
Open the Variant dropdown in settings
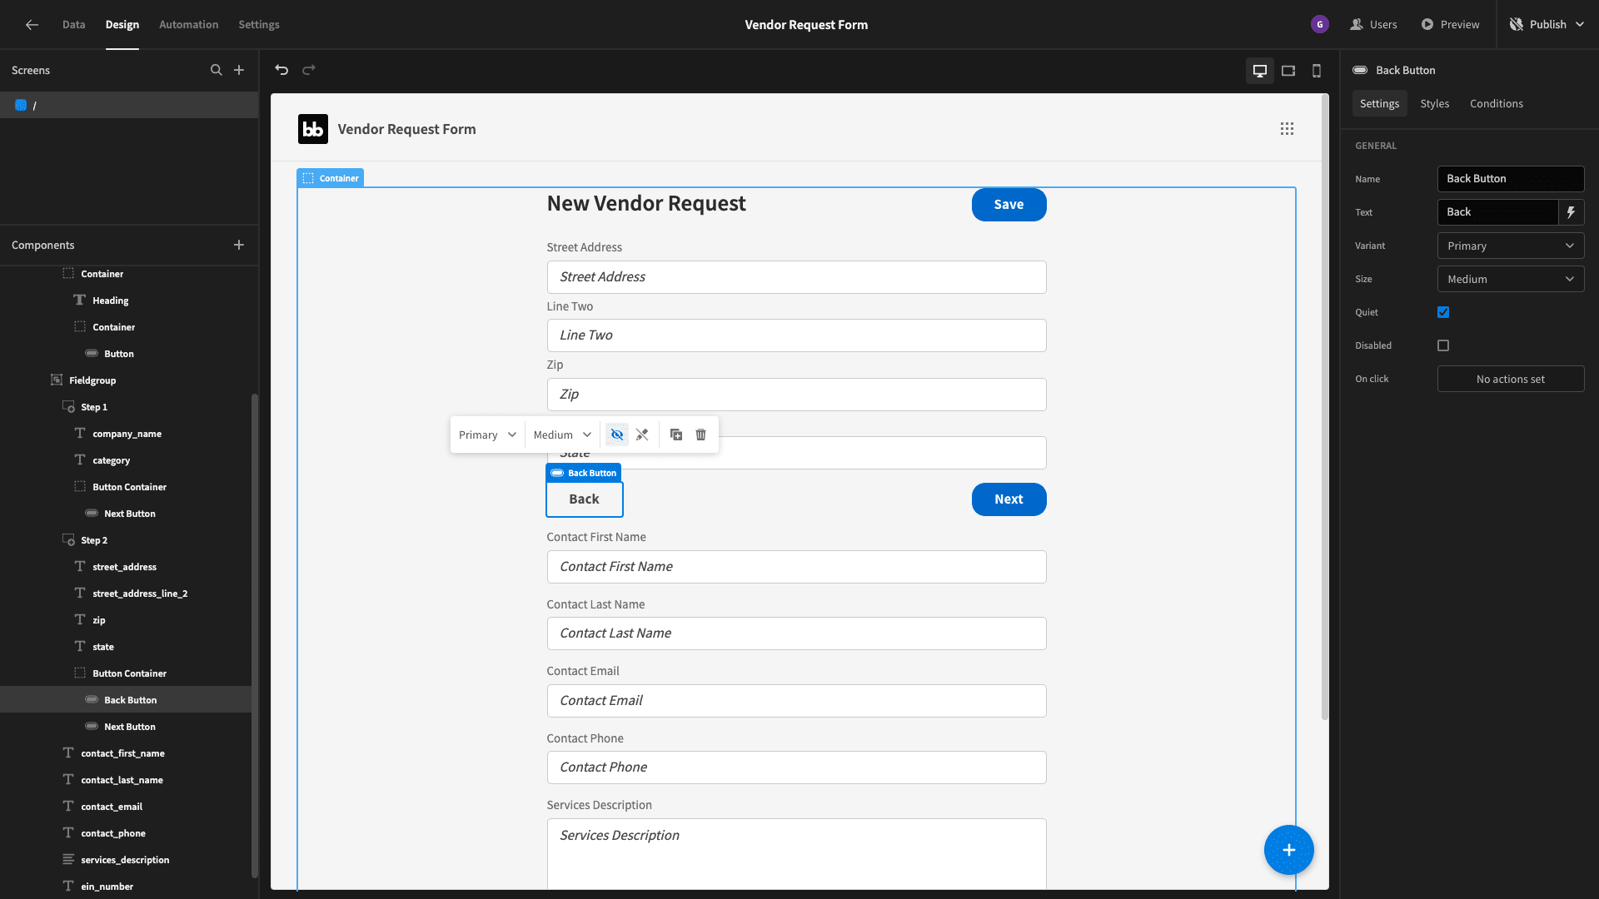(x=1511, y=246)
